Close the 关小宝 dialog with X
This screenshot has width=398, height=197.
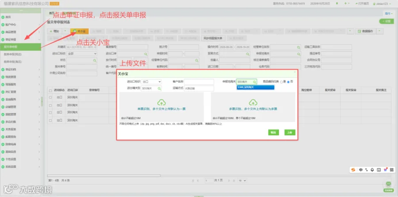click(x=295, y=72)
